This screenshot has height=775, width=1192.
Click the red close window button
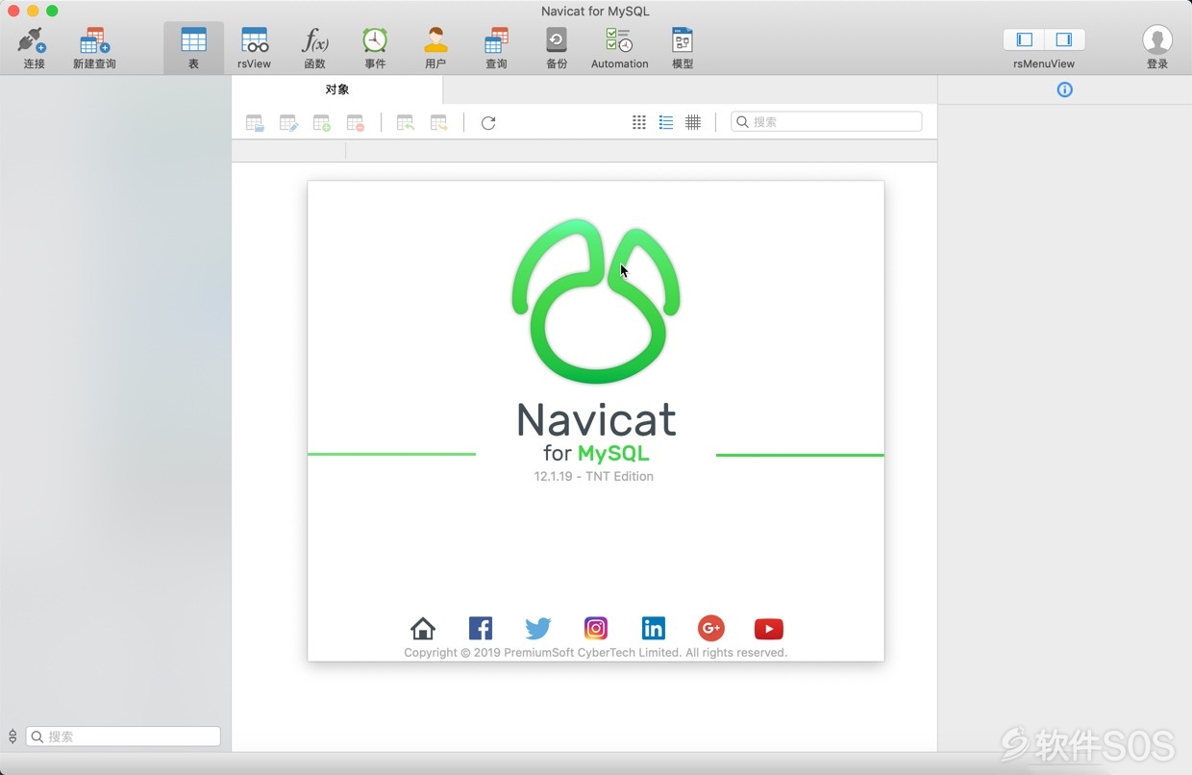point(13,11)
